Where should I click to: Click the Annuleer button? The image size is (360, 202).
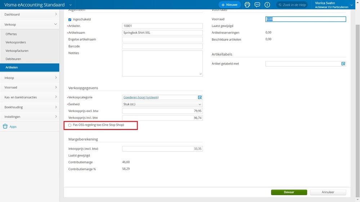328,192
